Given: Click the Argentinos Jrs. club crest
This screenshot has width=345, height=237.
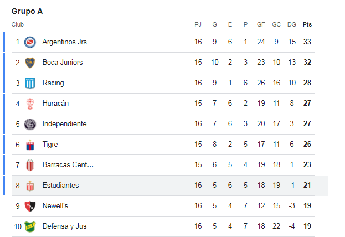Looking at the screenshot, I should tap(30, 42).
